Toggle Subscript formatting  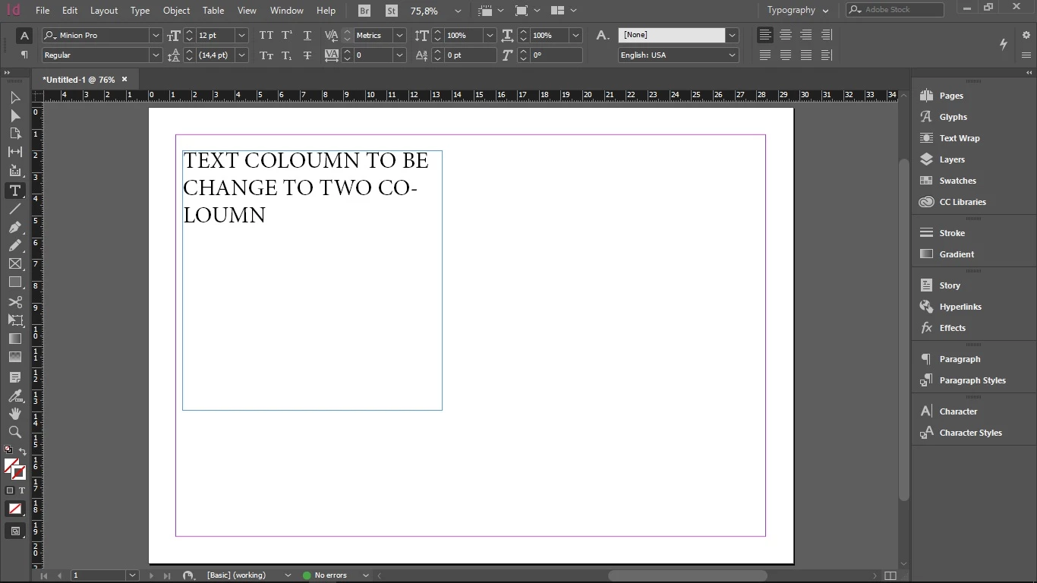tap(287, 55)
